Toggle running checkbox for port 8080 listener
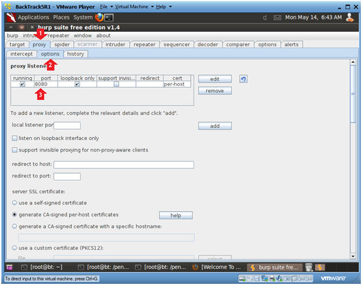Image resolution: width=362 pixels, height=285 pixels. 22,84
